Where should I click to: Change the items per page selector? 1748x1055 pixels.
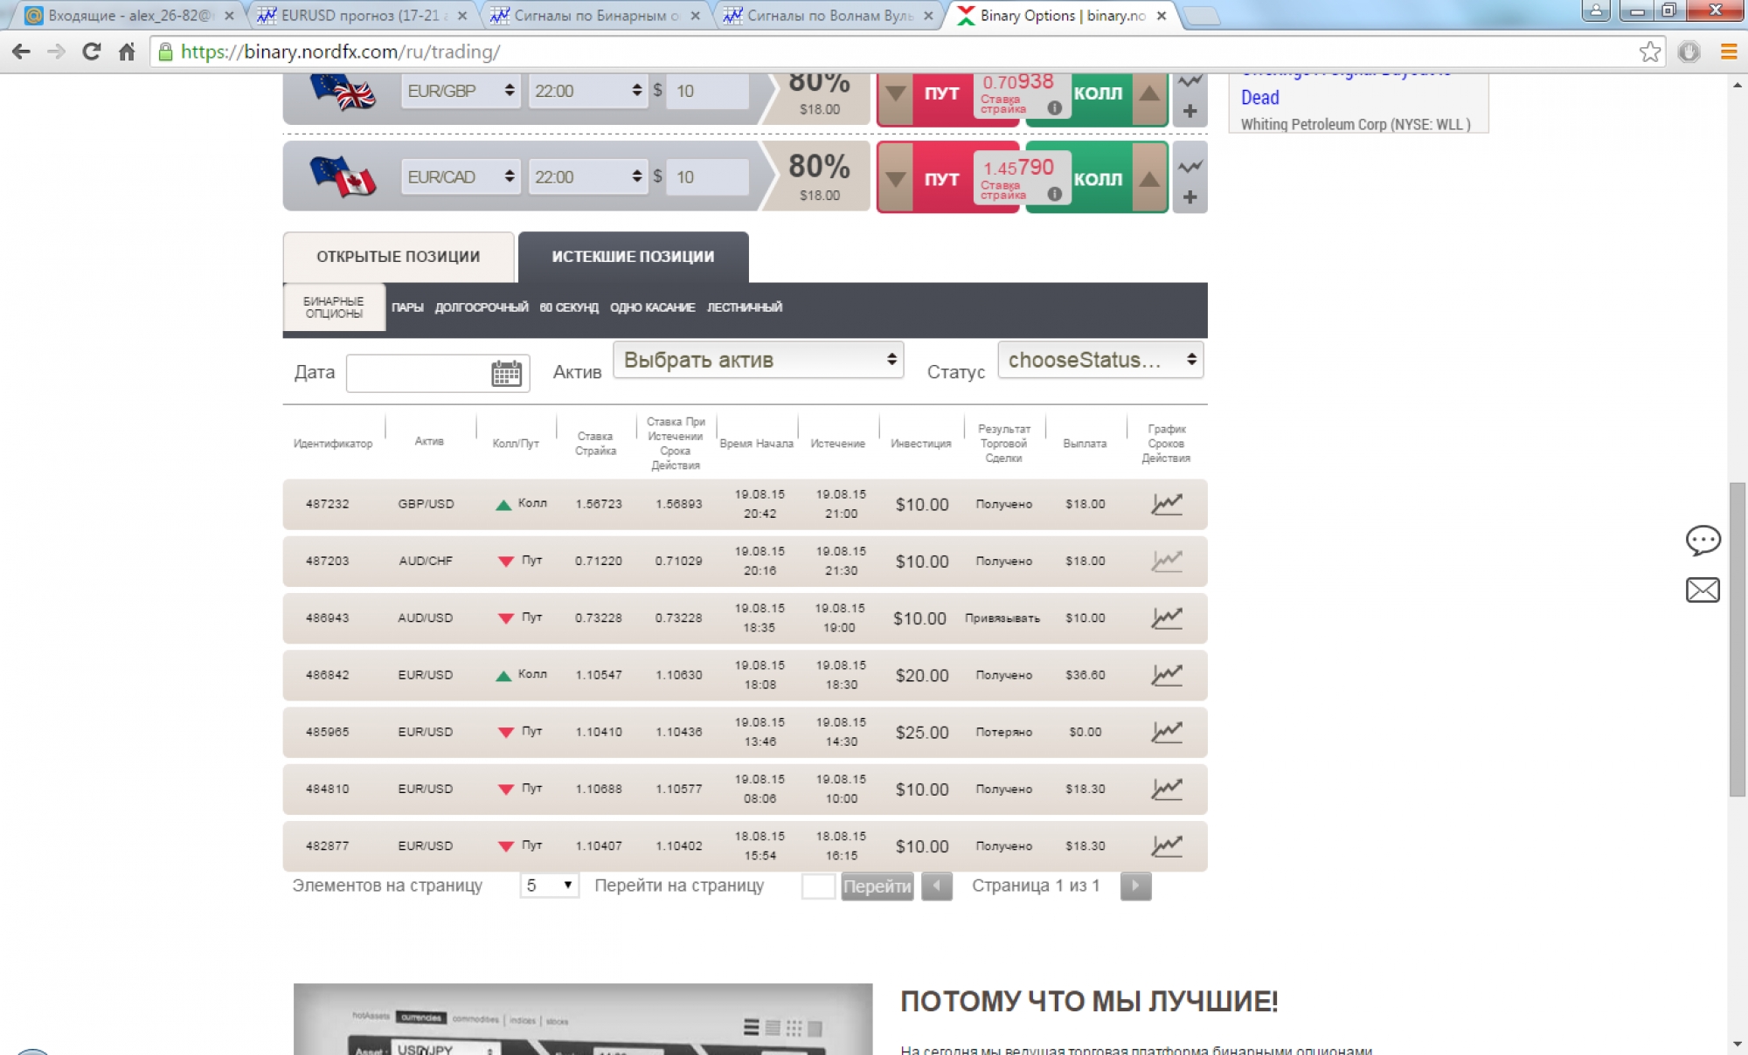(549, 886)
